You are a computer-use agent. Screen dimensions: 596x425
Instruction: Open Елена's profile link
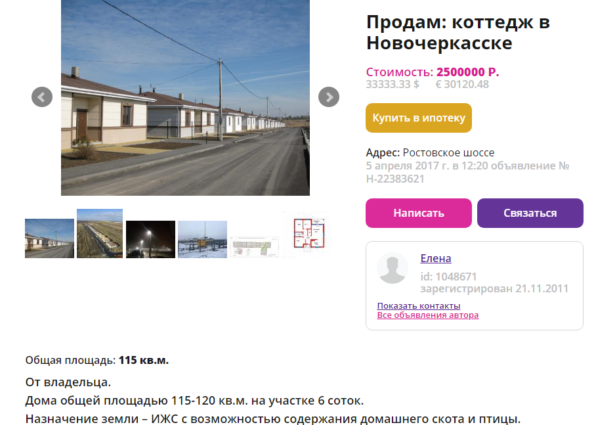436,258
